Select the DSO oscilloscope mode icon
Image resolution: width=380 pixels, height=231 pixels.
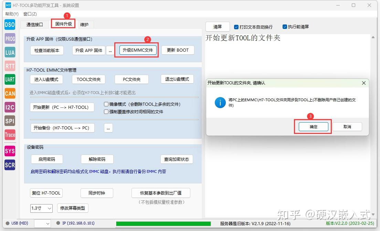pos(9,24)
